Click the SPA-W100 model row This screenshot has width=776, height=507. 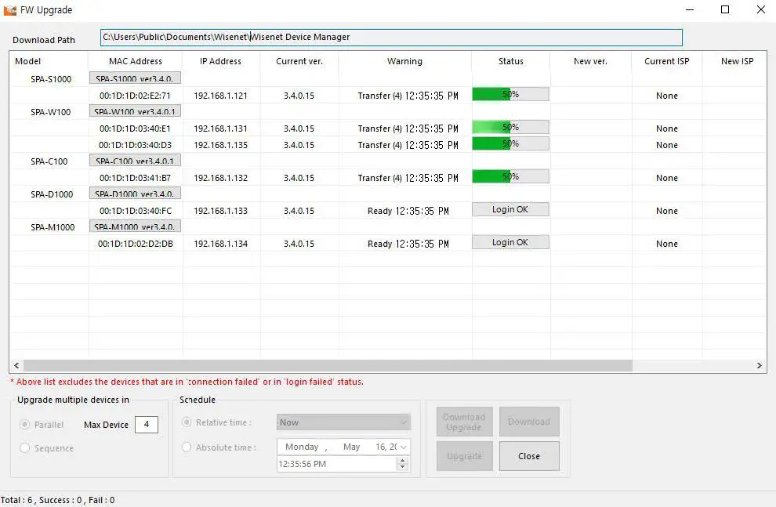tap(50, 112)
